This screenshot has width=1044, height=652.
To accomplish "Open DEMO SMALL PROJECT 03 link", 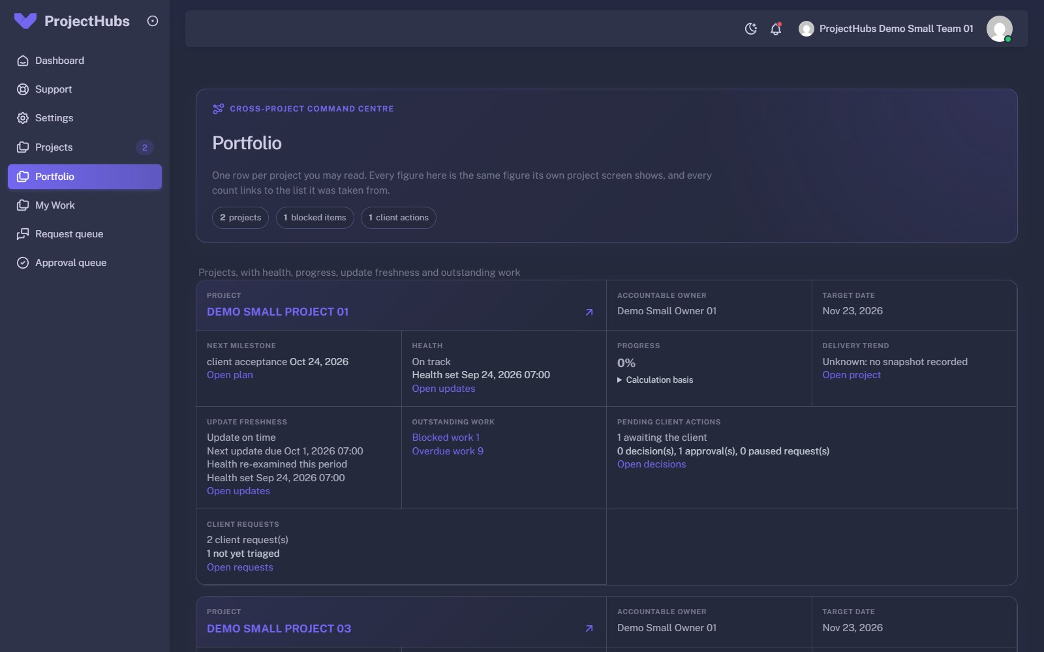I will (x=279, y=629).
